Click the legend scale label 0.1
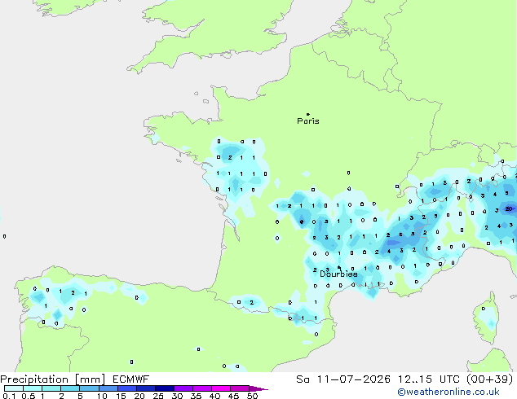The image size is (517, 399). pos(9,396)
